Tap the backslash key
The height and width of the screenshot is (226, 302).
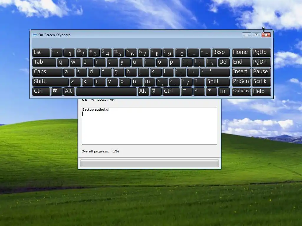click(x=211, y=62)
